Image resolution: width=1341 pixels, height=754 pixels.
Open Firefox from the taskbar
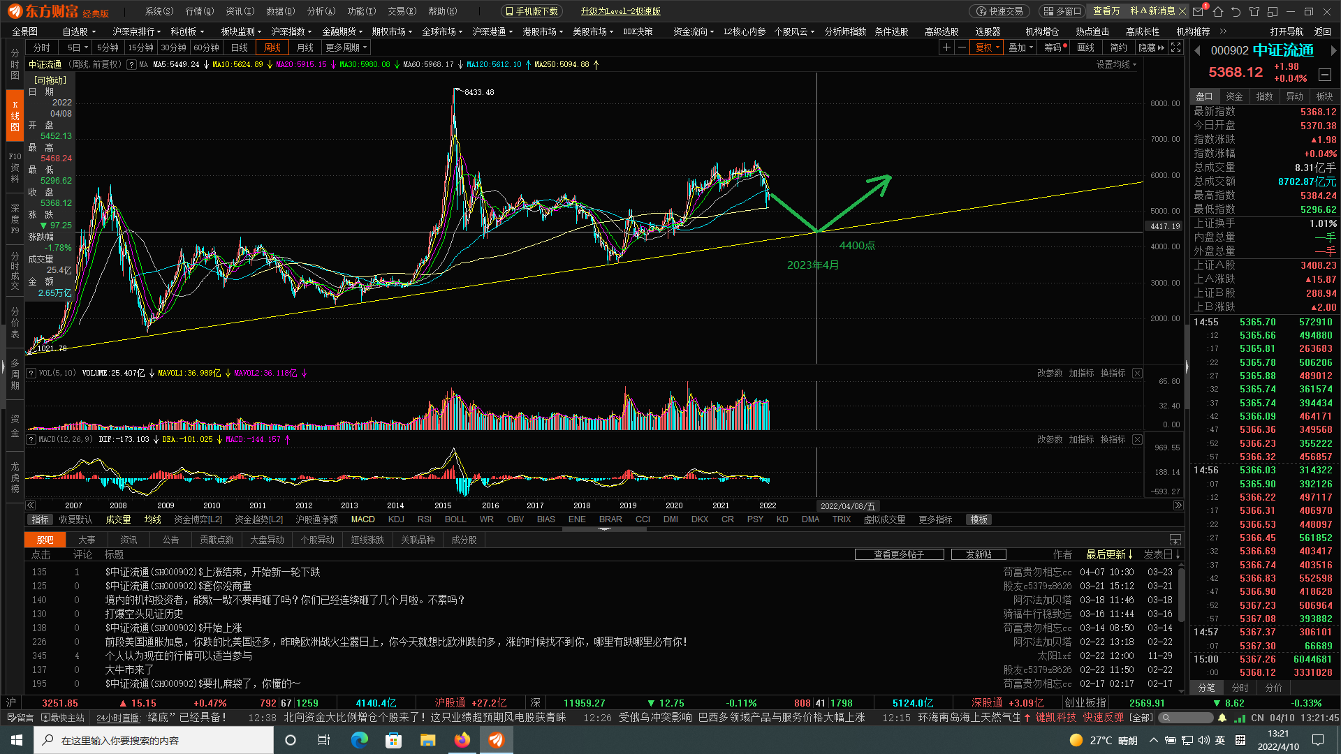[x=462, y=740]
